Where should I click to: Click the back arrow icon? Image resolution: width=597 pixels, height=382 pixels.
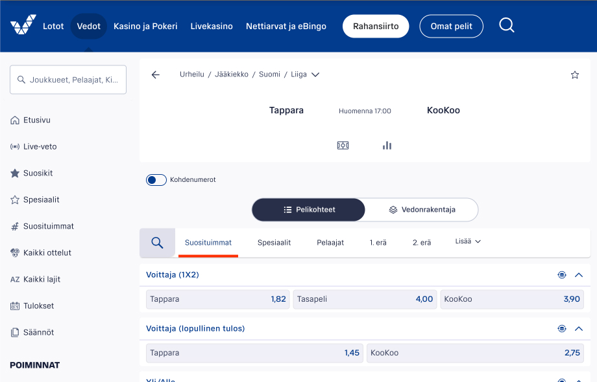point(155,75)
